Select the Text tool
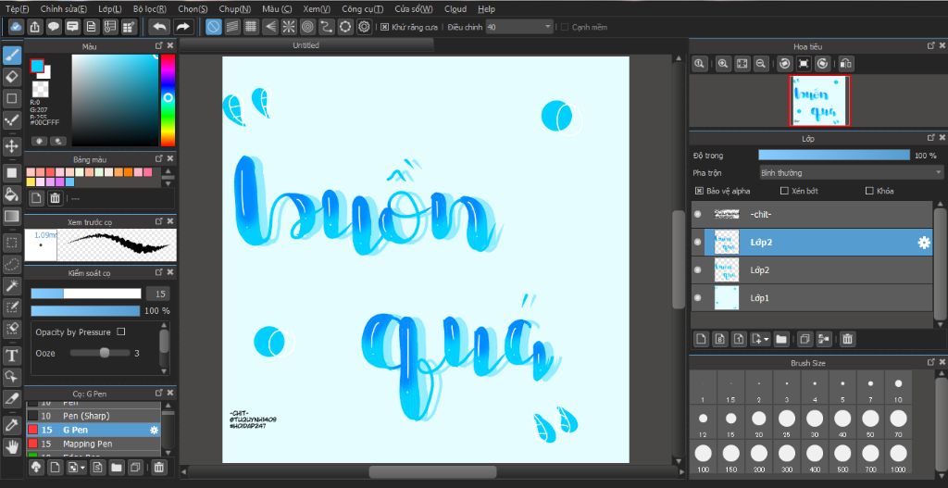948x488 pixels. [12, 355]
